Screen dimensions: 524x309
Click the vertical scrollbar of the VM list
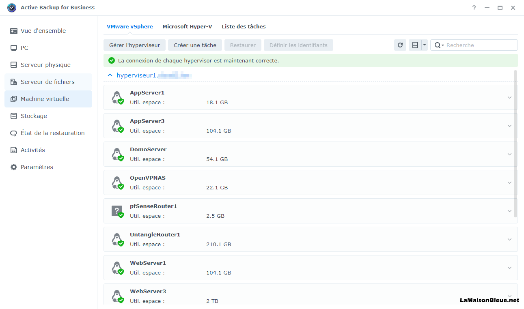pos(515,144)
